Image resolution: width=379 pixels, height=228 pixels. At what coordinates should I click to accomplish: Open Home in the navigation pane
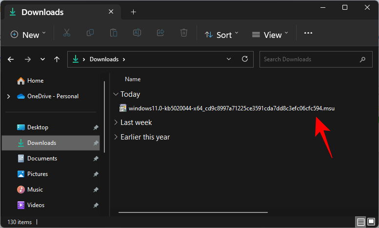point(30,81)
